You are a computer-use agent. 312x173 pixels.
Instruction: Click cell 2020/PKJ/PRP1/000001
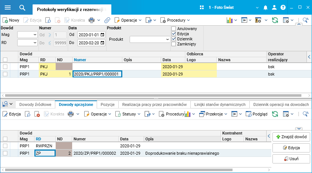(x=97, y=74)
